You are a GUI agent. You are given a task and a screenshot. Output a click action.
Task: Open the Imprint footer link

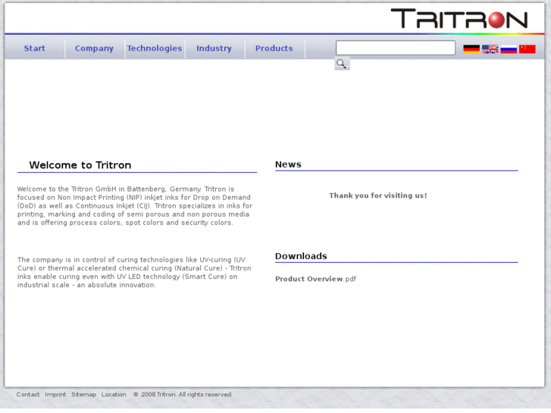point(55,394)
